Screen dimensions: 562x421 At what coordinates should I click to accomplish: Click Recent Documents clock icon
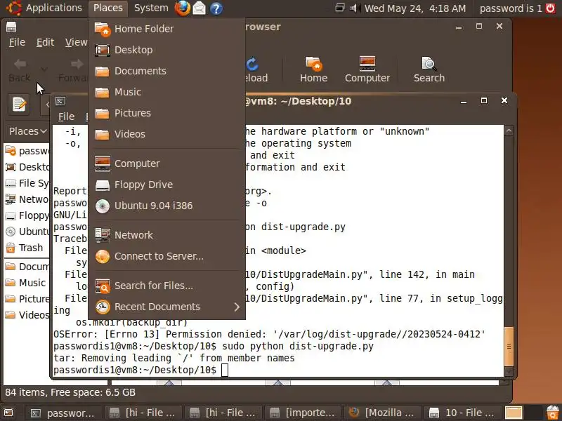[x=102, y=307]
